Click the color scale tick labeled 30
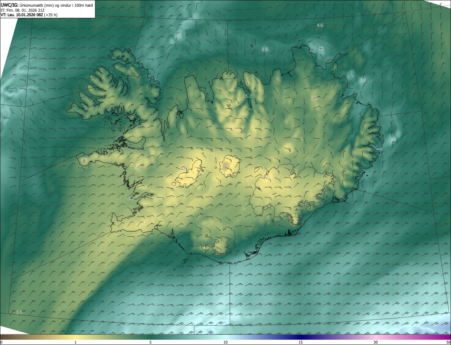 click(376, 342)
